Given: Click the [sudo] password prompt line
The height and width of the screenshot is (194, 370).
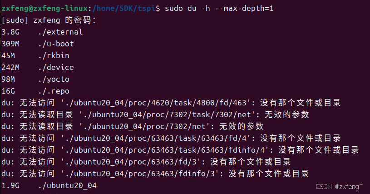Looking at the screenshot, I should pyautogui.click(x=49, y=20).
